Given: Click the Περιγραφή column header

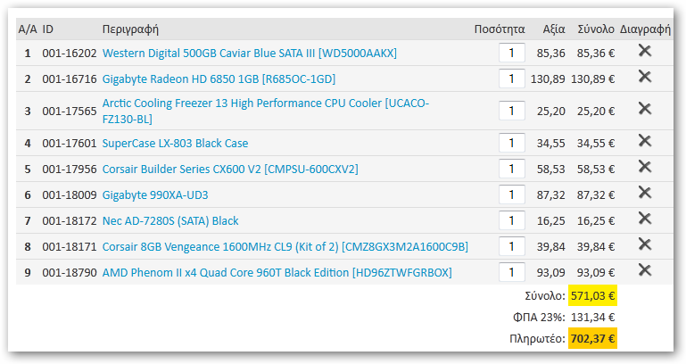Looking at the screenshot, I should tap(130, 29).
